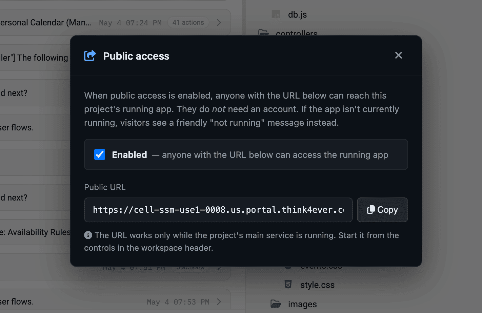The width and height of the screenshot is (482, 313).
Task: Click the 'Enabled' label text
Action: [129, 155]
